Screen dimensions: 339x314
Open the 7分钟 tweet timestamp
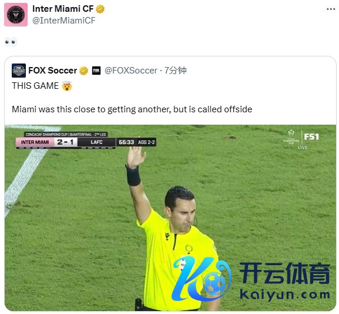175,71
